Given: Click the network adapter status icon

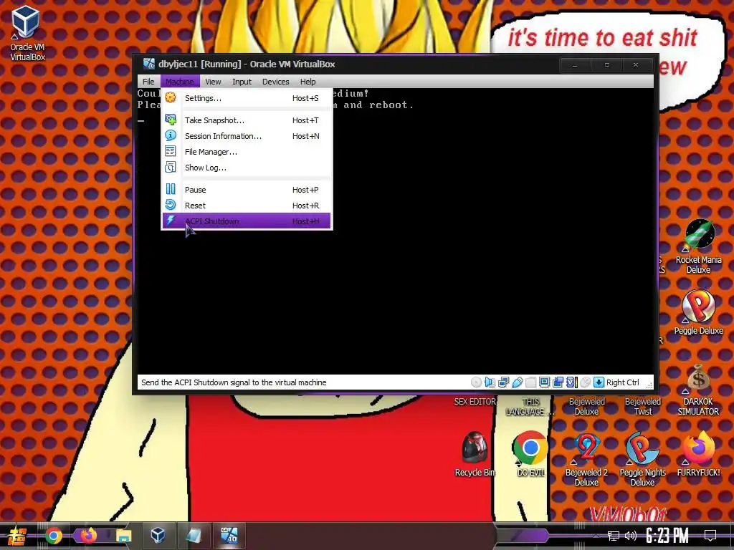Looking at the screenshot, I should point(504,382).
